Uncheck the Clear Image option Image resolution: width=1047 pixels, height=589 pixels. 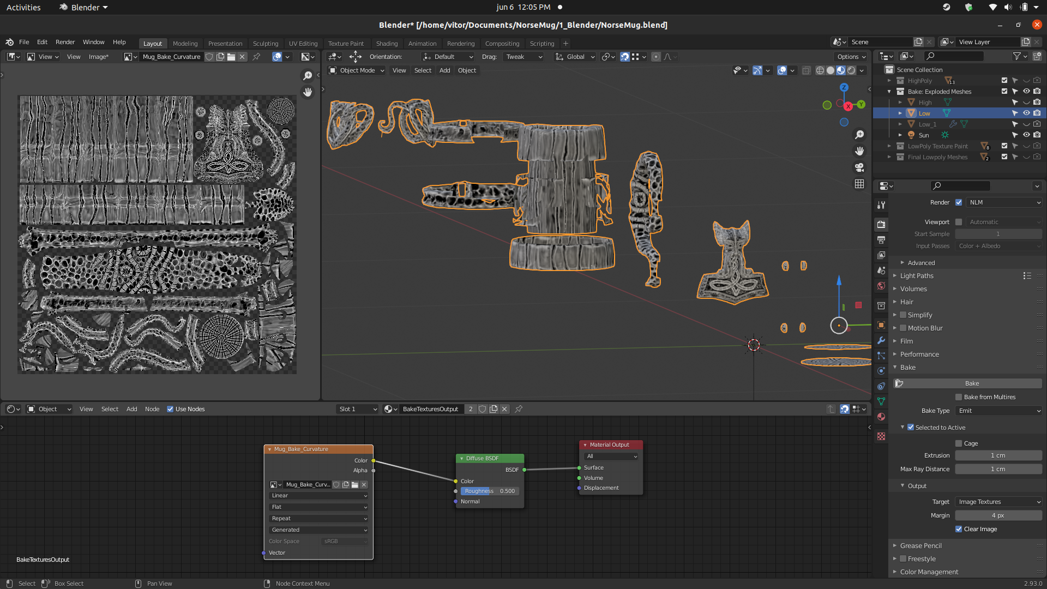[959, 529]
